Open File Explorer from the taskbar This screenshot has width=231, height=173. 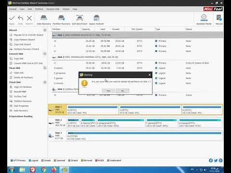22,170
